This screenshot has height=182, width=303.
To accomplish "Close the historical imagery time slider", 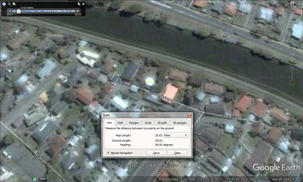I will click(84, 4).
